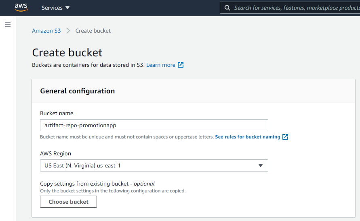Image resolution: width=360 pixels, height=221 pixels.
Task: Click the region dropdown arrow
Action: tap(260, 165)
